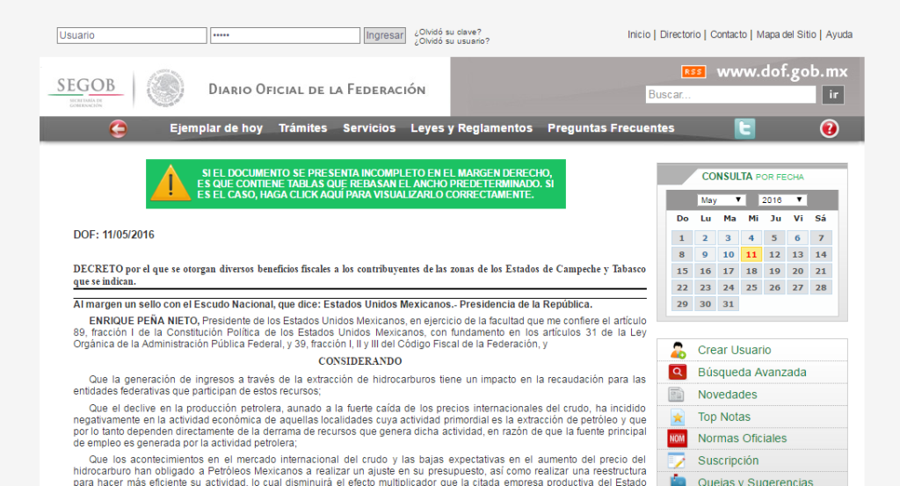Click the ¿Olvidó su clave? link
Image resolution: width=900 pixels, height=486 pixels.
coord(447,32)
